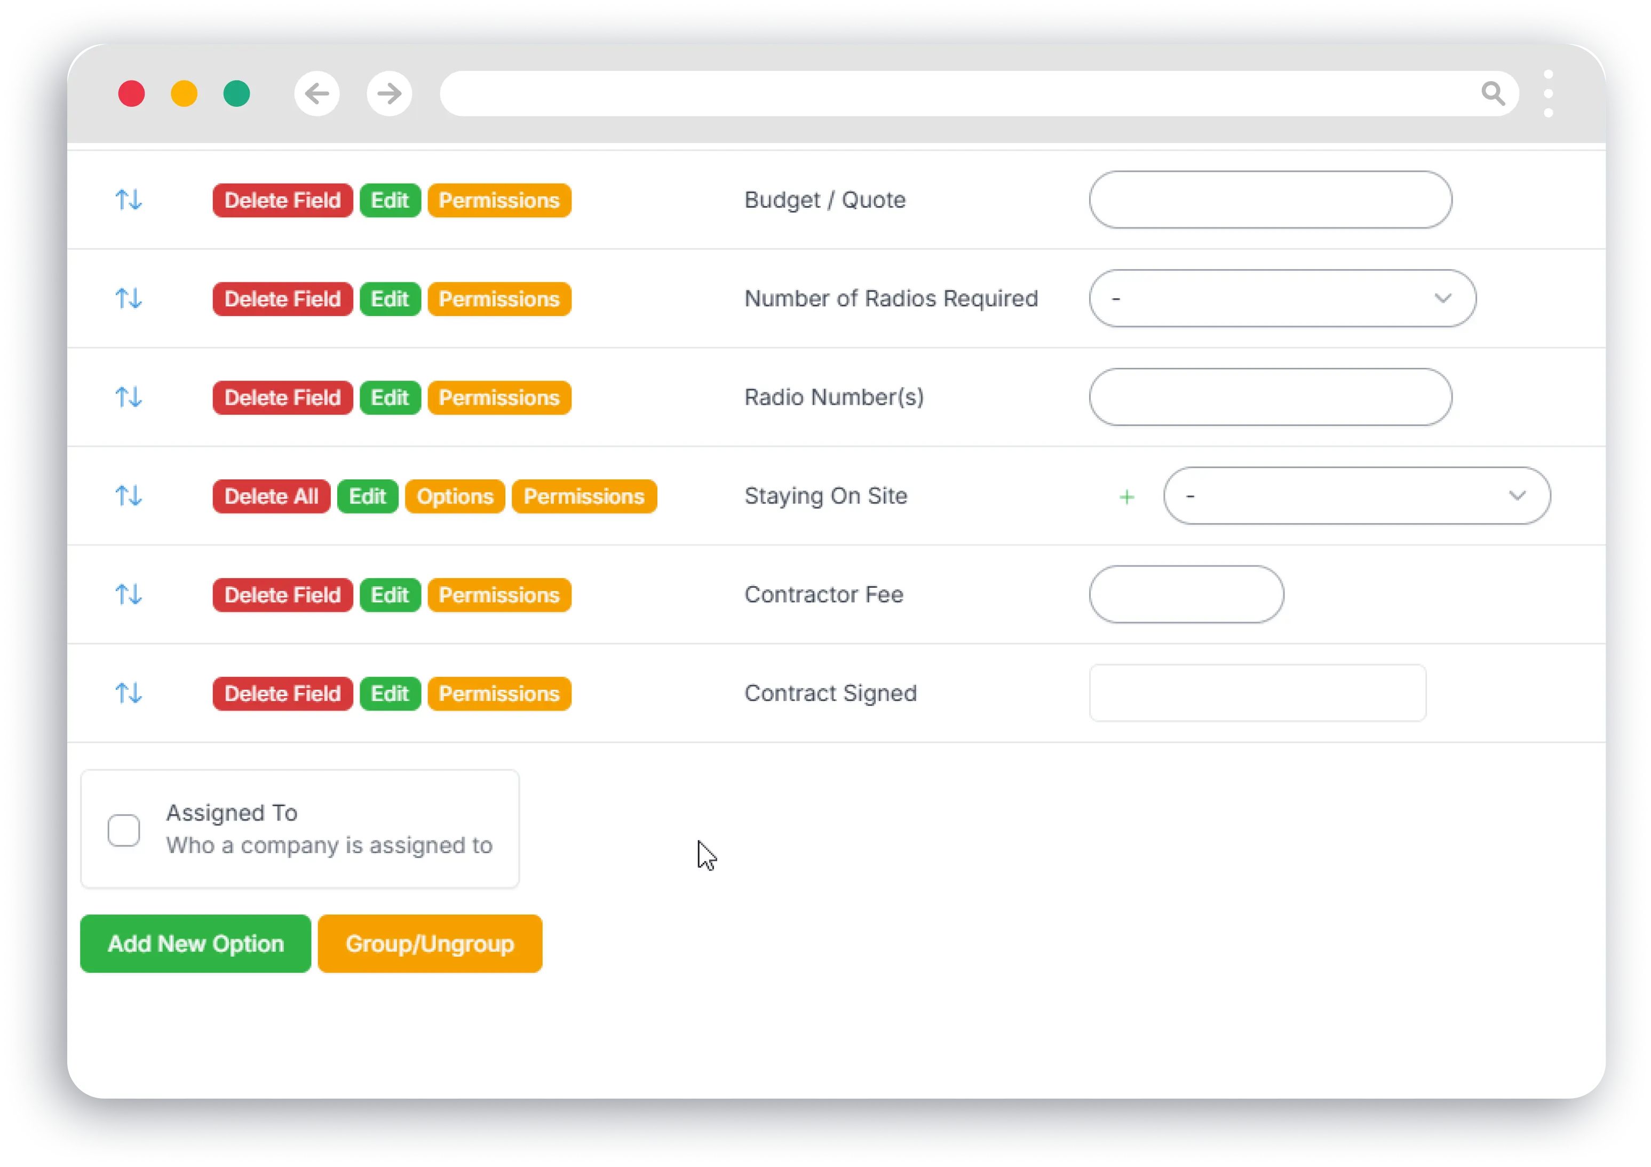The width and height of the screenshot is (1651, 1167).
Task: Click the browser back arrow
Action: pyautogui.click(x=316, y=93)
